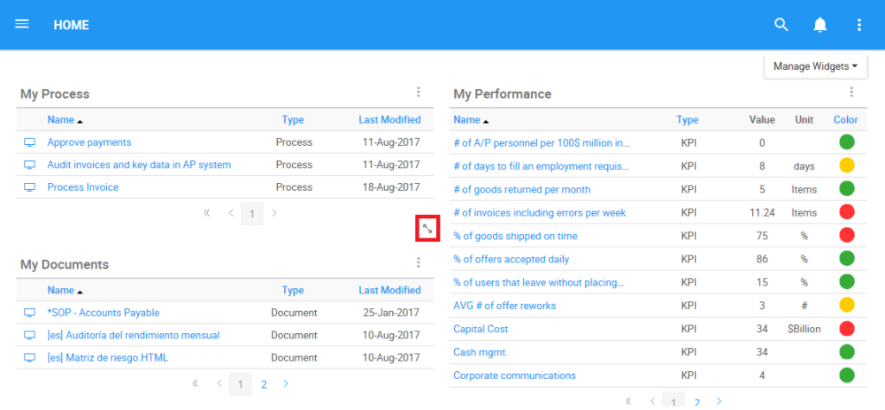
Task: Click the resize widget arrow icon
Action: [x=427, y=229]
